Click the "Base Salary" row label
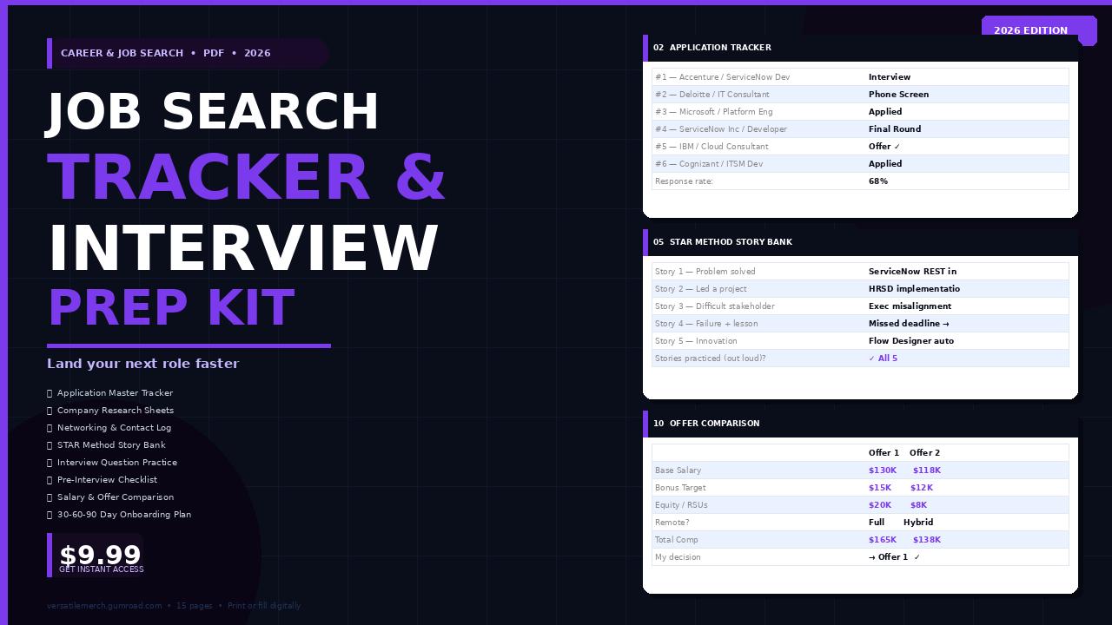 pyautogui.click(x=678, y=470)
